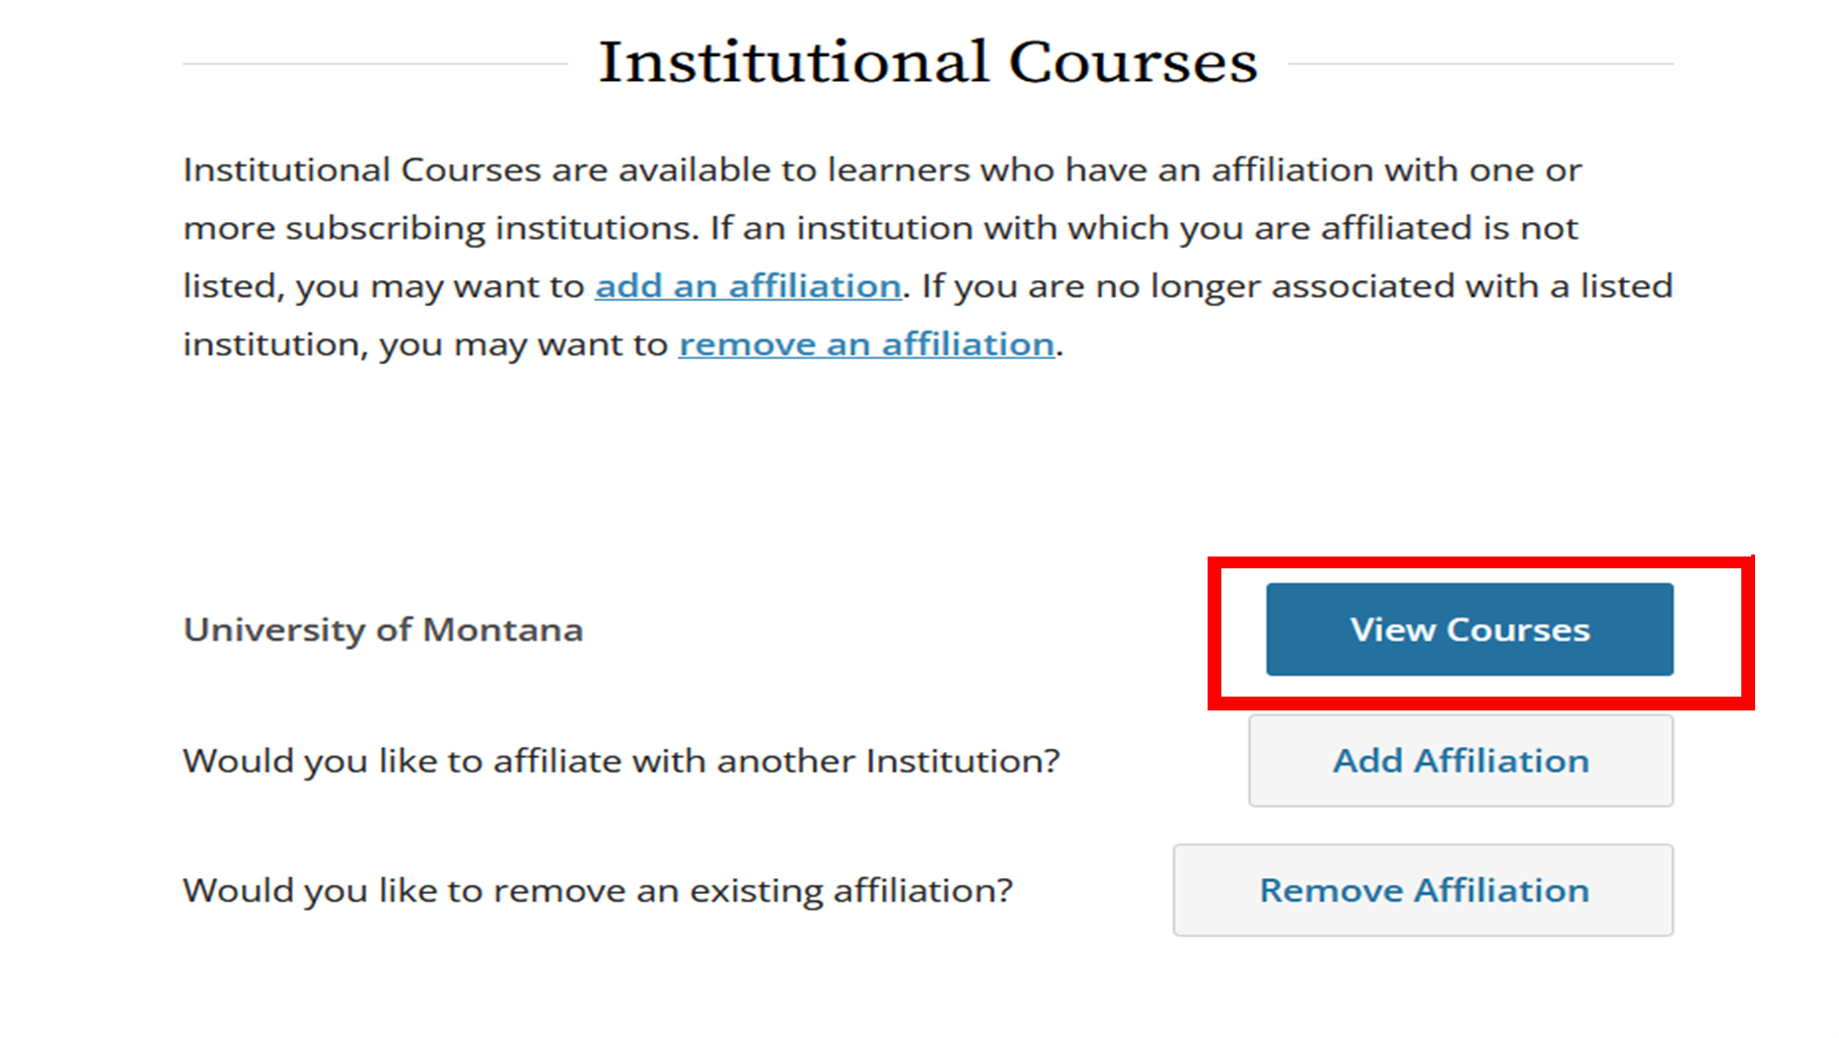Viewport: 1839px width, 1038px height.
Task: Click the "affiliate with another Institution?" question text
Action: [x=622, y=761]
